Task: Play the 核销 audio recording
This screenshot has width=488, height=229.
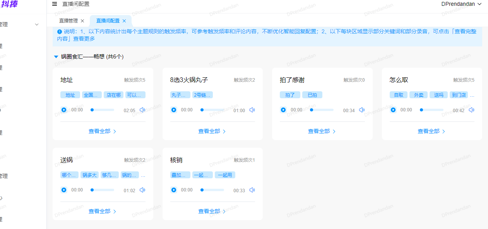Action: pos(173,190)
